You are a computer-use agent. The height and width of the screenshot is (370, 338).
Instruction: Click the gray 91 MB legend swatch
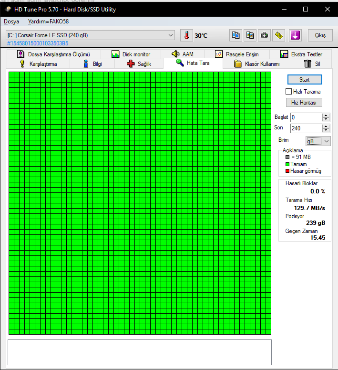point(287,157)
